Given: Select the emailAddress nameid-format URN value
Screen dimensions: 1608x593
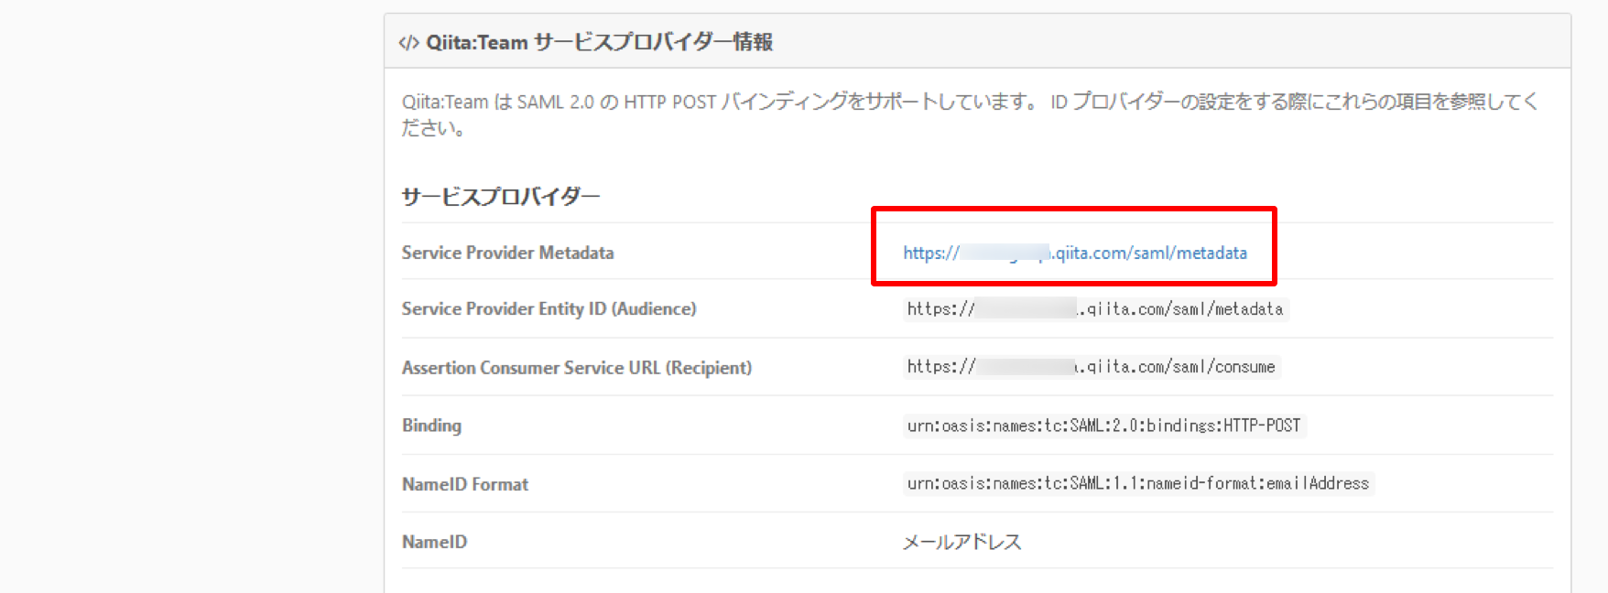Looking at the screenshot, I should click(1138, 483).
